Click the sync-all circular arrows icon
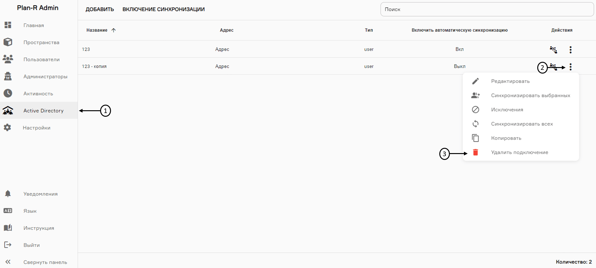The image size is (596, 268). click(475, 124)
